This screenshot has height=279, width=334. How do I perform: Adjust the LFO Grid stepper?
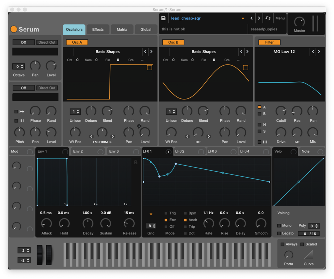click(x=151, y=226)
